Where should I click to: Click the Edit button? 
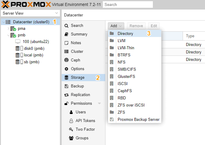tap(154, 26)
